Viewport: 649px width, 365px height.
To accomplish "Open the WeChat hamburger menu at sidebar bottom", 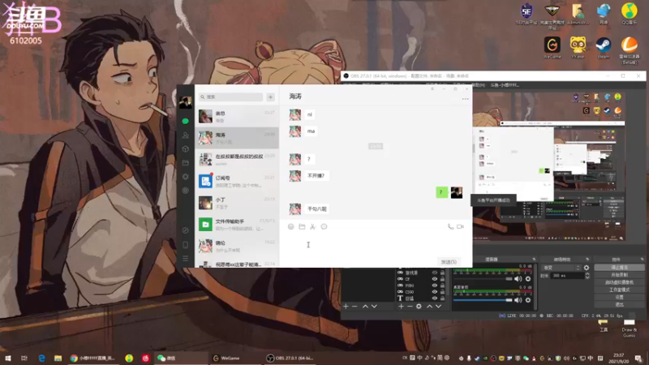I will coord(186,259).
